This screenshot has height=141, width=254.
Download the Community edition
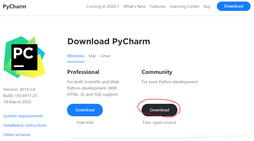pyautogui.click(x=159, y=110)
